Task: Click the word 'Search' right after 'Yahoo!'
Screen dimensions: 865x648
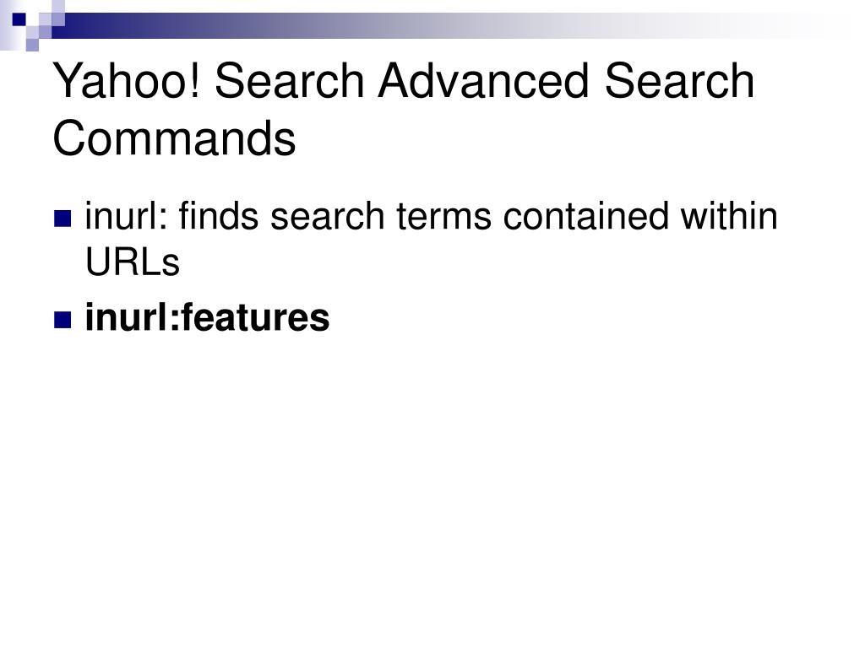Action: point(289,81)
